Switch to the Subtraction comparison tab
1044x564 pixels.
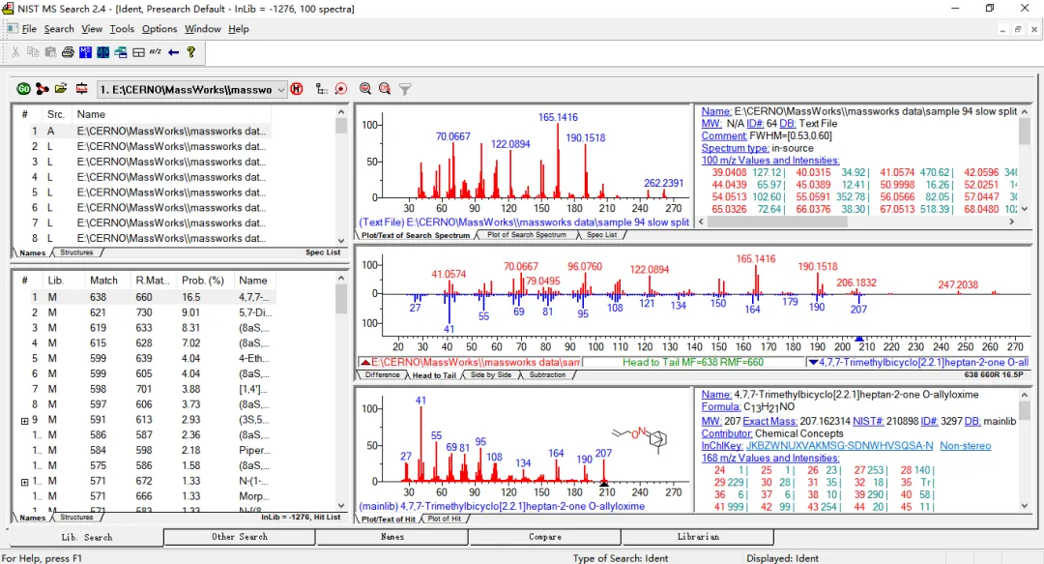[548, 375]
